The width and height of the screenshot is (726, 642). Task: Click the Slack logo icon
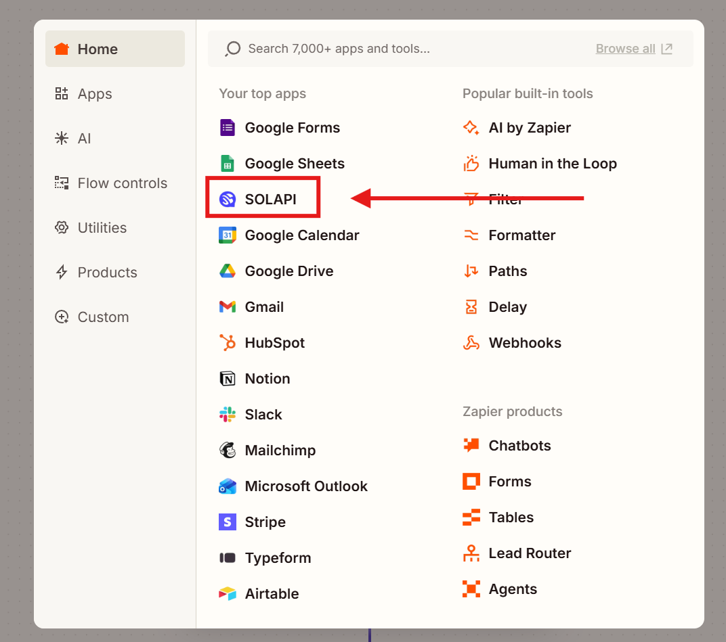click(228, 415)
